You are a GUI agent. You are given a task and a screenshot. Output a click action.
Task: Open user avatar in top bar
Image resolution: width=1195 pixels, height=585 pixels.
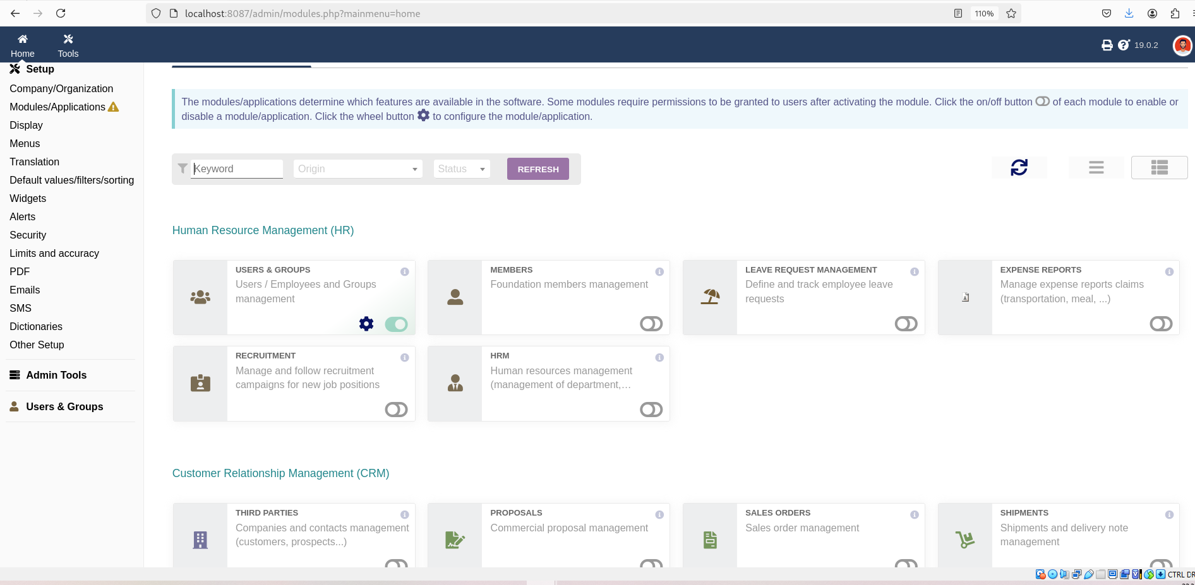1182,45
